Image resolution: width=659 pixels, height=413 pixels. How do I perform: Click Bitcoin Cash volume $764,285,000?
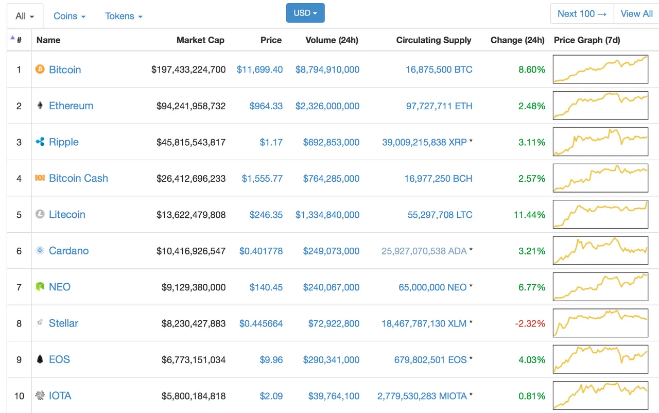[x=331, y=178]
